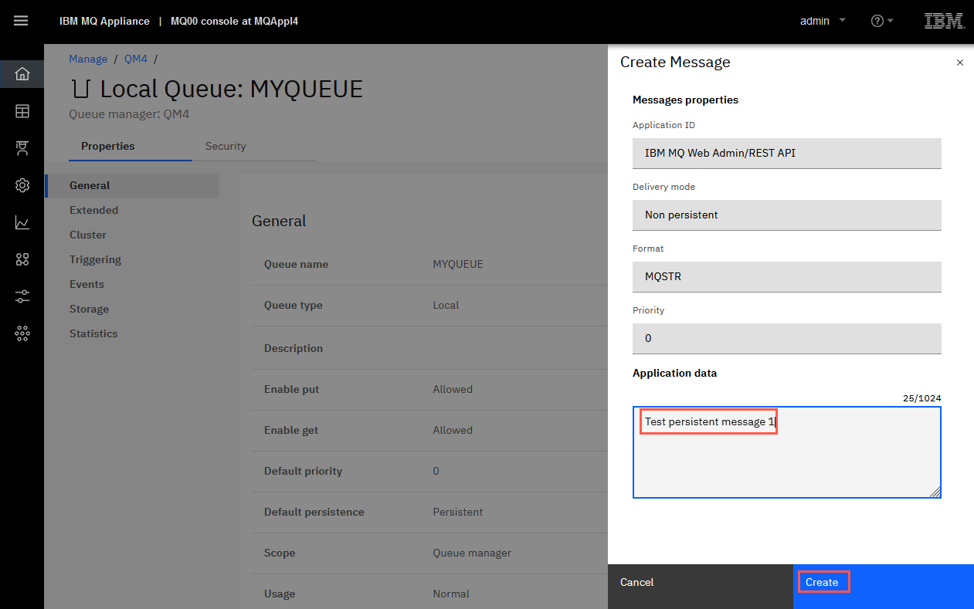The height and width of the screenshot is (609, 974).
Task: Open the hamburger navigation menu
Action: (x=21, y=21)
